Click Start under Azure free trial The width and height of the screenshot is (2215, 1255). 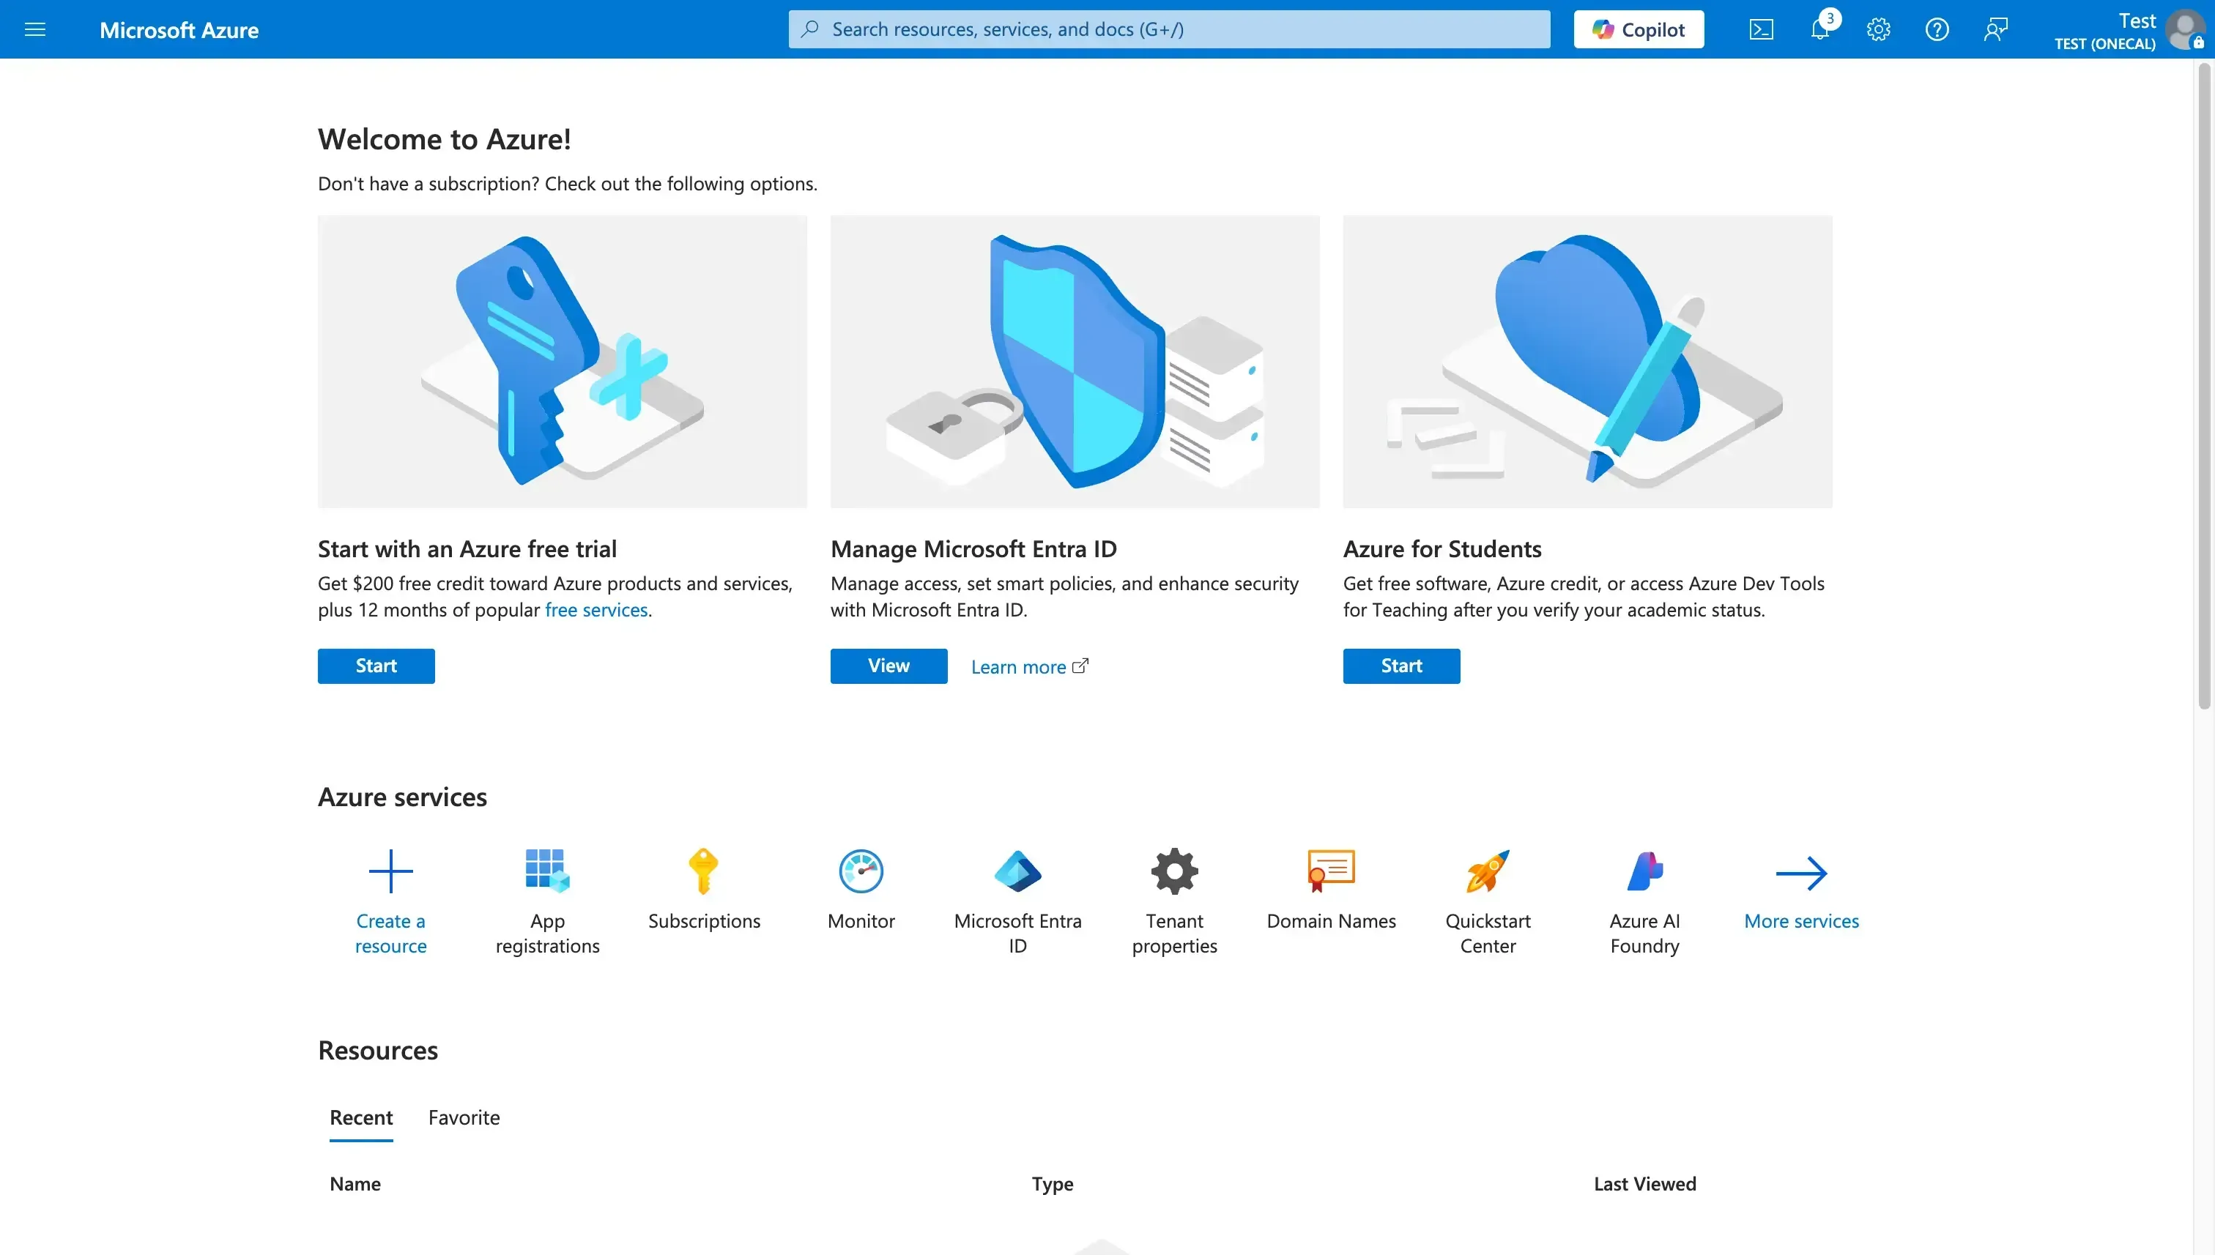pyautogui.click(x=376, y=666)
